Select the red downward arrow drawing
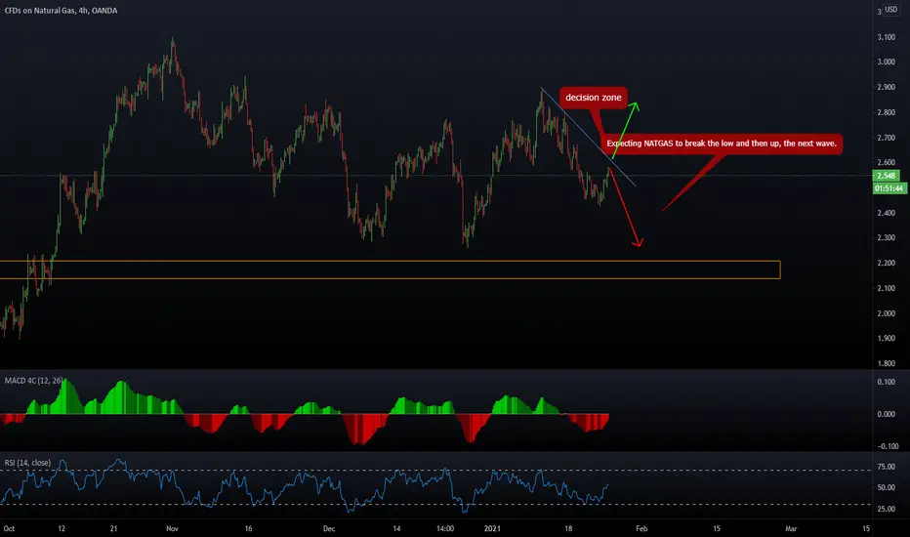 (x=625, y=207)
